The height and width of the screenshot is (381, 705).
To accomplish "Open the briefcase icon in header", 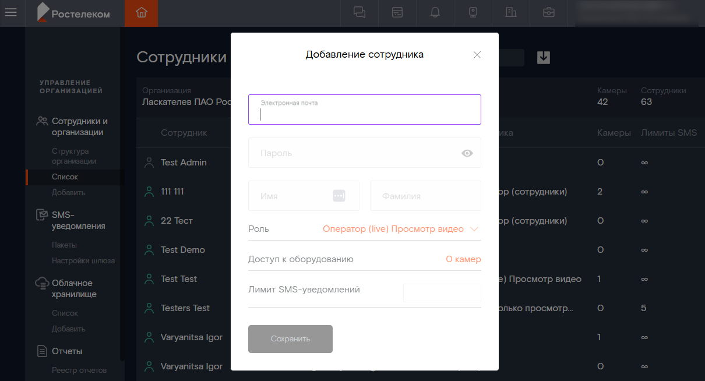I will [549, 13].
